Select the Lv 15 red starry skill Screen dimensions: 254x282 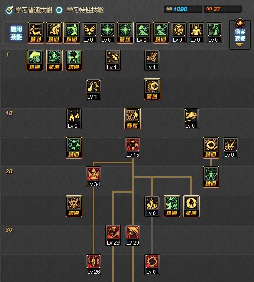[x=133, y=148]
